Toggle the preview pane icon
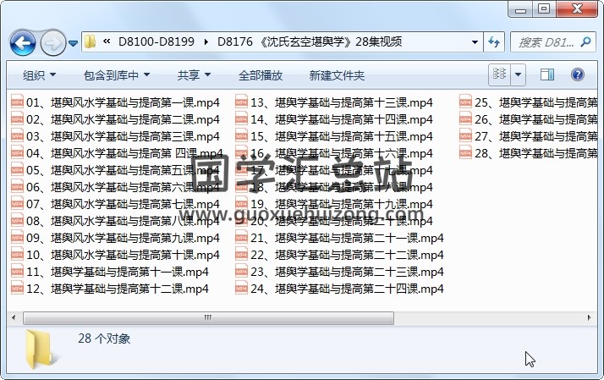The width and height of the screenshot is (604, 380). pyautogui.click(x=547, y=74)
